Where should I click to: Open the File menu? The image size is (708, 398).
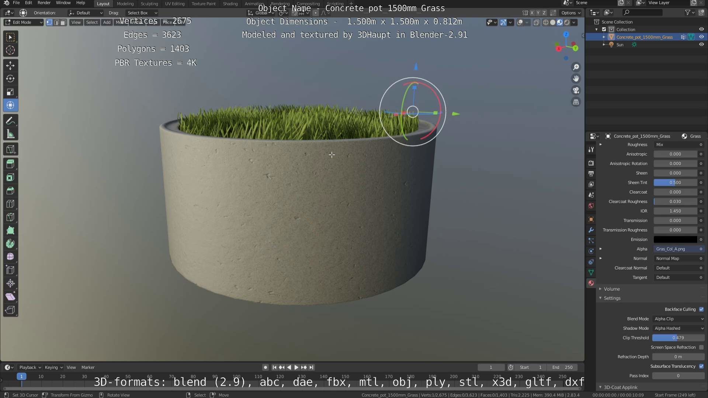click(x=16, y=3)
